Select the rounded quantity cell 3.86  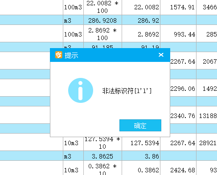pos(141,156)
